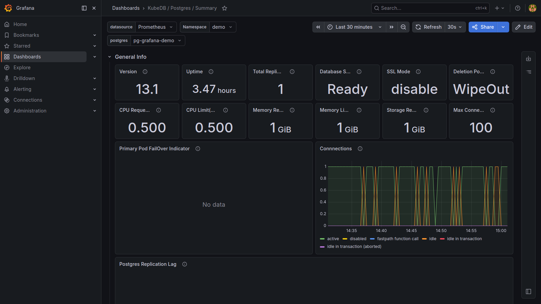Click the Edit dashboard button
Viewport: 541px width, 304px height.
tap(524, 27)
